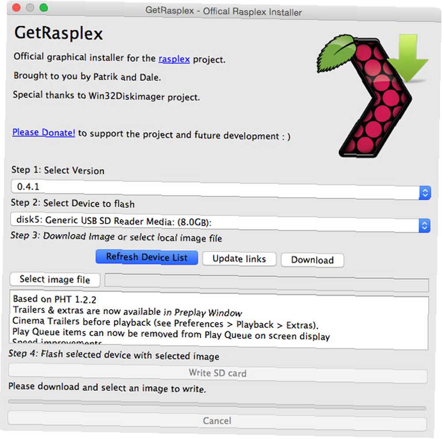Screen dimensions: 442x439
Task: Select the version 0.4.1 combo box
Action: (x=221, y=190)
